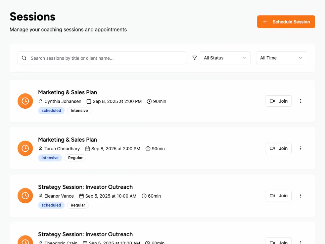Screen dimensions: 325x244
Task: Click the filter funnel icon
Action: [x=195, y=58]
